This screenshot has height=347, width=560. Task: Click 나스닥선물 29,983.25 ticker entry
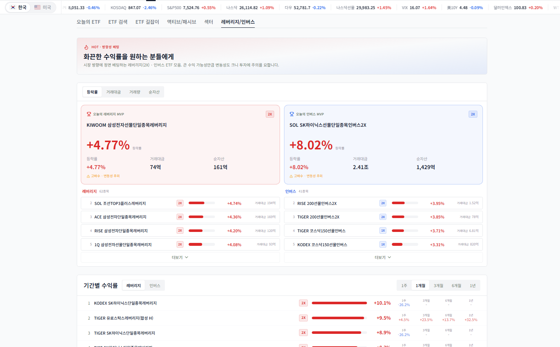click(x=364, y=8)
